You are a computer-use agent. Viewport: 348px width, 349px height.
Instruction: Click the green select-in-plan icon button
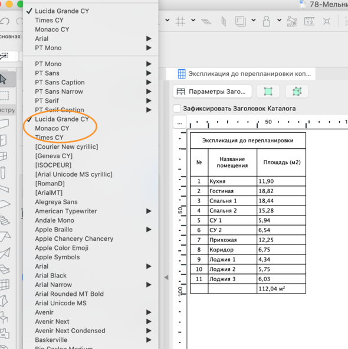tap(268, 92)
